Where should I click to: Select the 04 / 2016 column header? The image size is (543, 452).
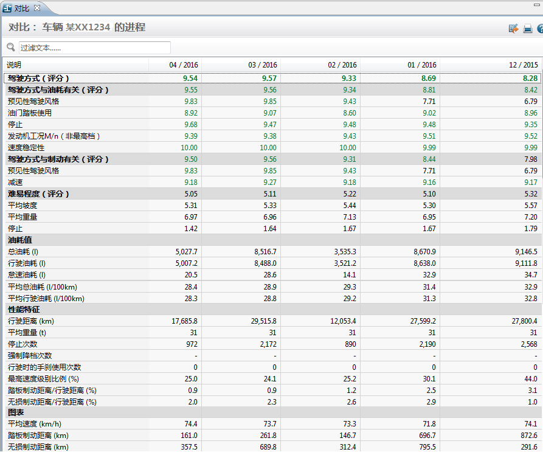click(x=183, y=64)
